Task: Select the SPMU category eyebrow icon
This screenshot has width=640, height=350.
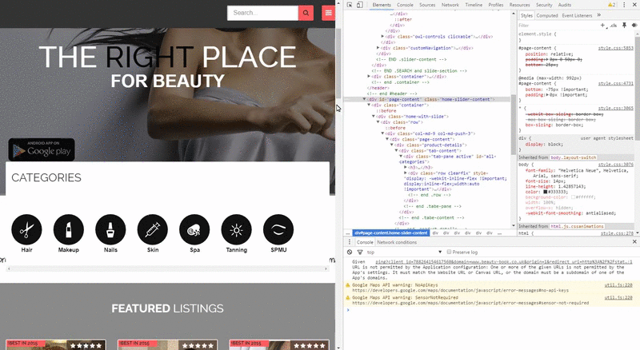Action: (x=278, y=229)
